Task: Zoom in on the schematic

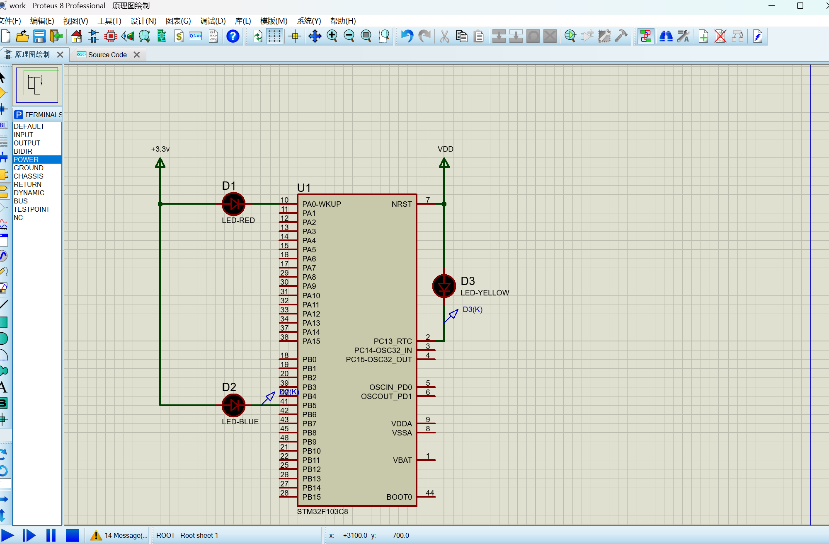Action: tap(332, 36)
